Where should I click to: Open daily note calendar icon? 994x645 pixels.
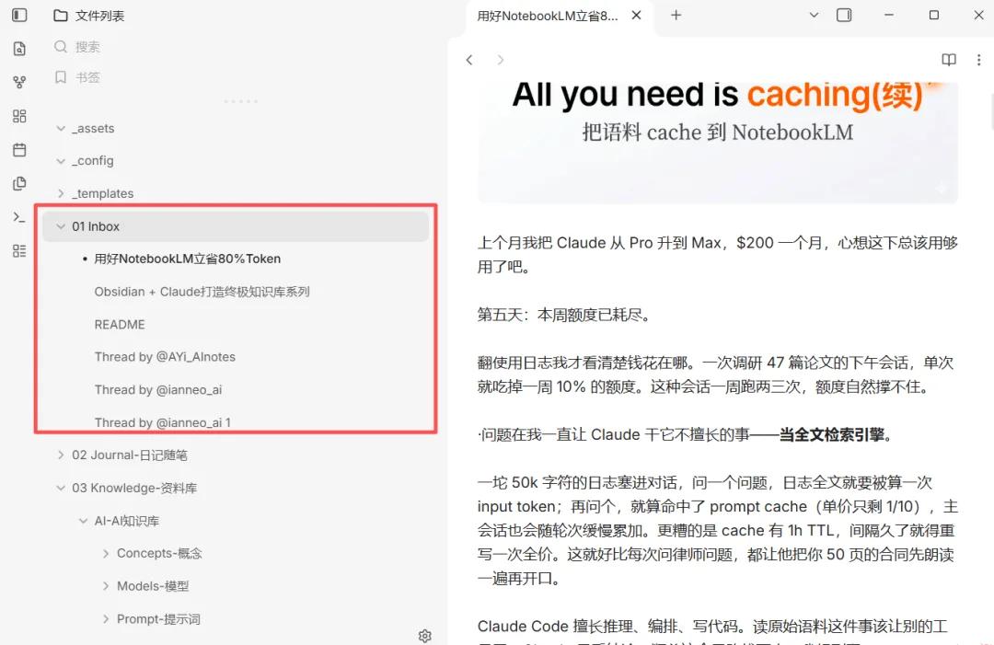(x=19, y=150)
